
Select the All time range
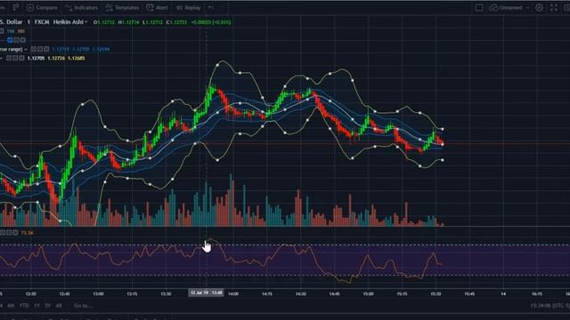tap(59, 306)
